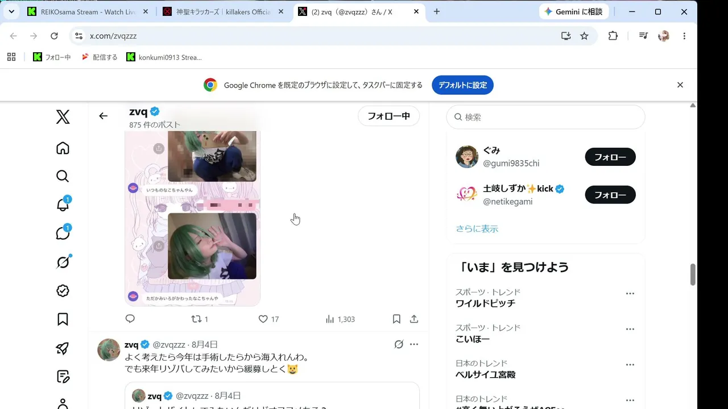This screenshot has height=409, width=728.
Task: Bookmark this page with the star
Action: (584, 36)
